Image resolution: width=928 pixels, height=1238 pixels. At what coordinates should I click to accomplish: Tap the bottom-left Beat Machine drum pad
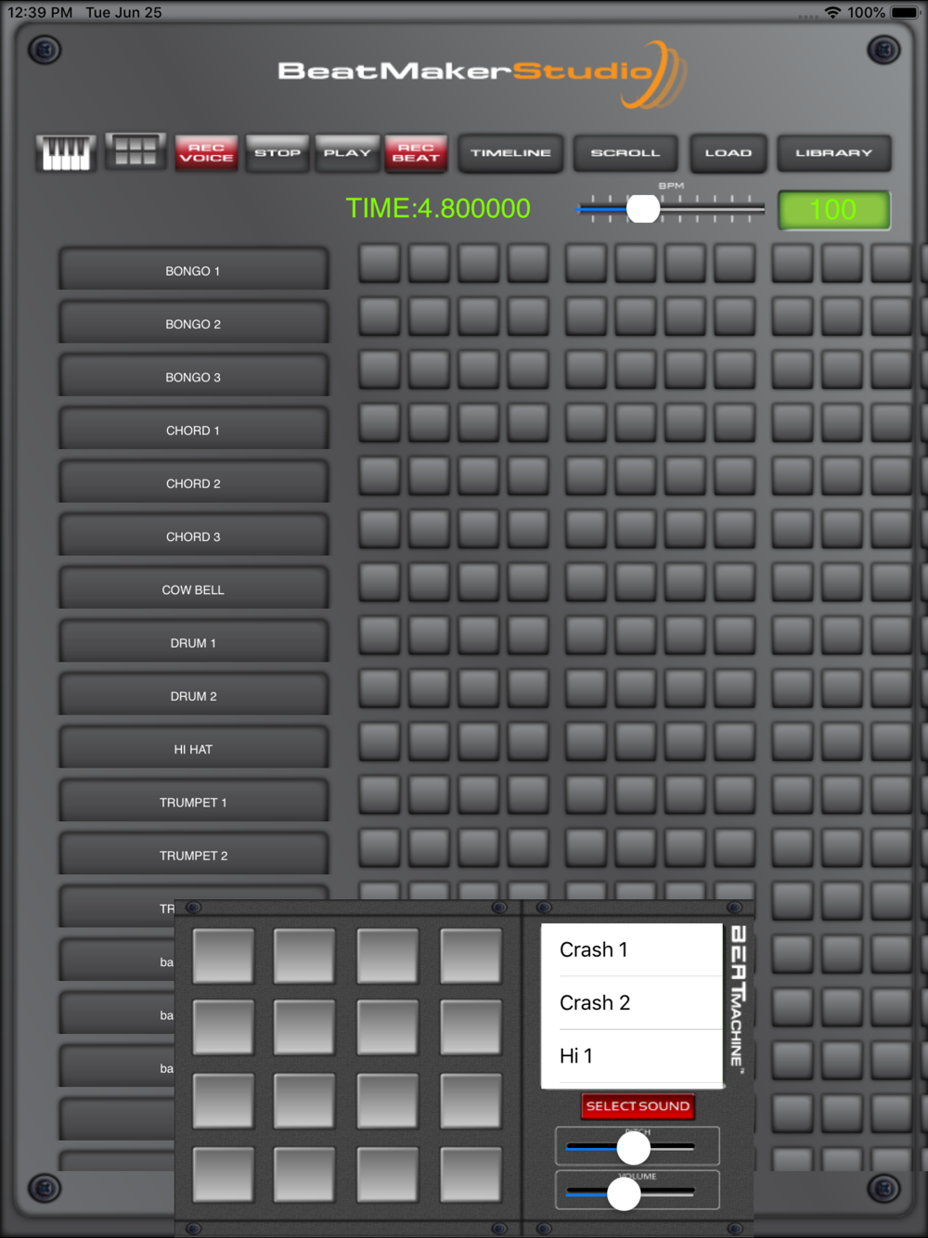click(223, 1174)
